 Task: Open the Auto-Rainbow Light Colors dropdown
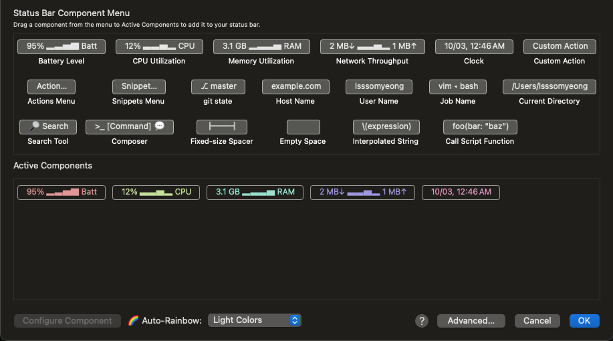(255, 320)
